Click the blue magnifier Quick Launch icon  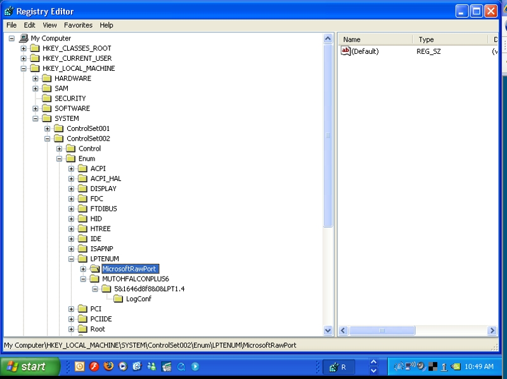coord(181,366)
